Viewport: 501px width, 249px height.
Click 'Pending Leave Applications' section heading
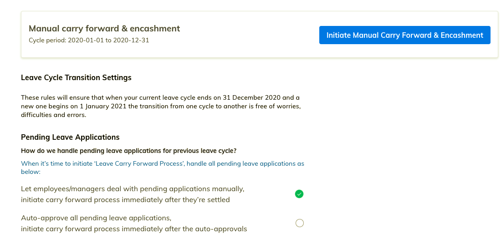coord(70,137)
